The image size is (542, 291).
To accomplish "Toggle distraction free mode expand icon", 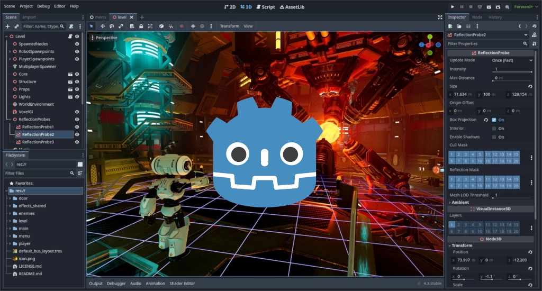I will click(x=440, y=17).
